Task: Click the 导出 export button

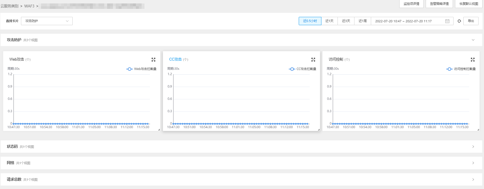Action: pos(471,21)
